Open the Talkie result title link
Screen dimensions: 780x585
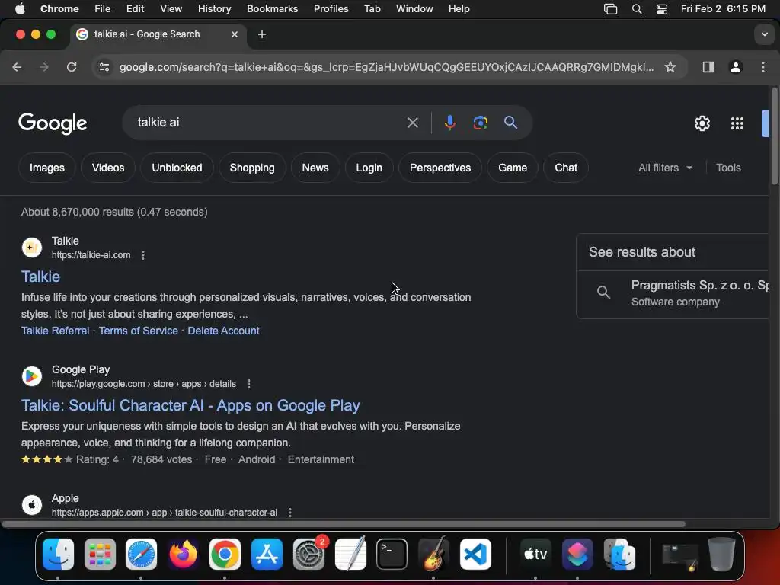40,277
